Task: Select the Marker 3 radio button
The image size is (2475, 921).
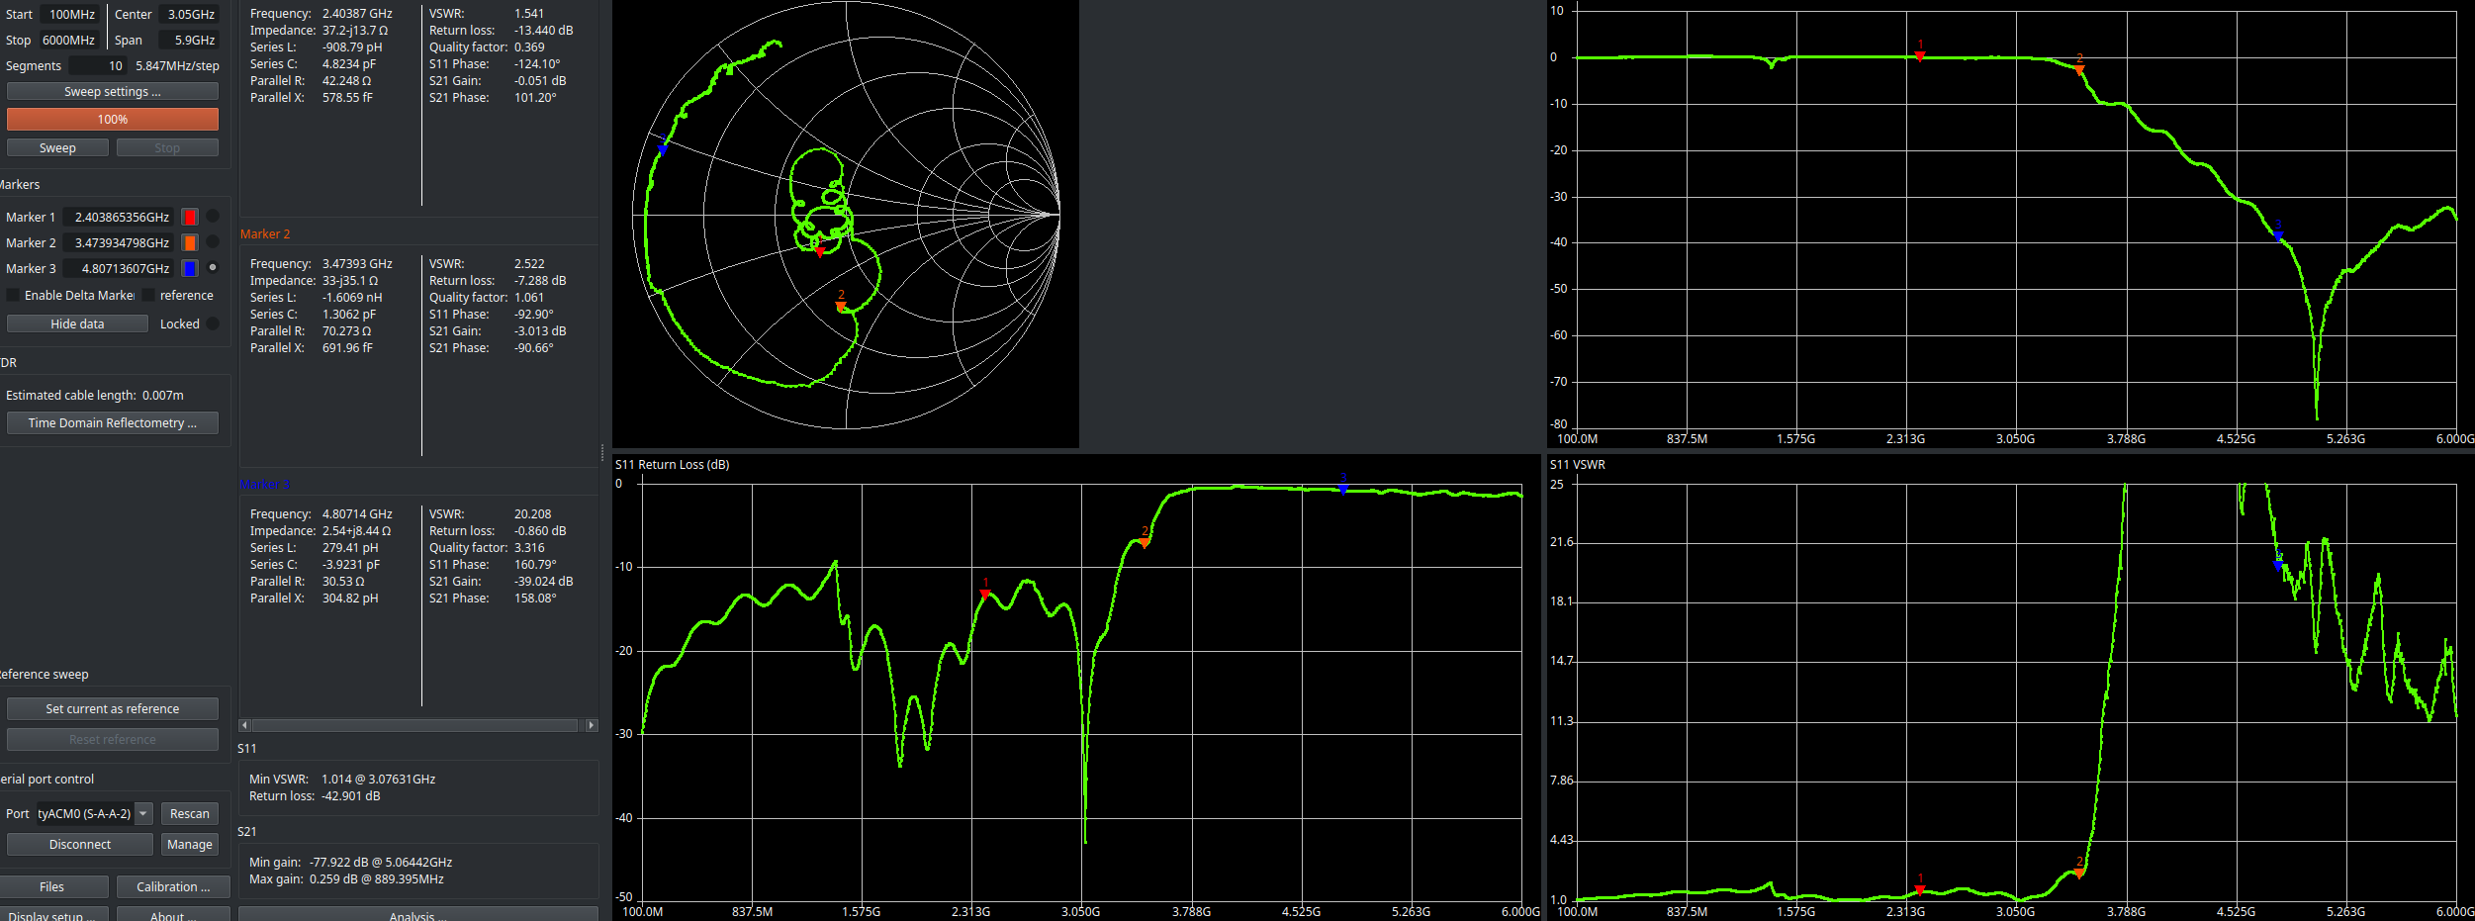Action: coord(213,267)
